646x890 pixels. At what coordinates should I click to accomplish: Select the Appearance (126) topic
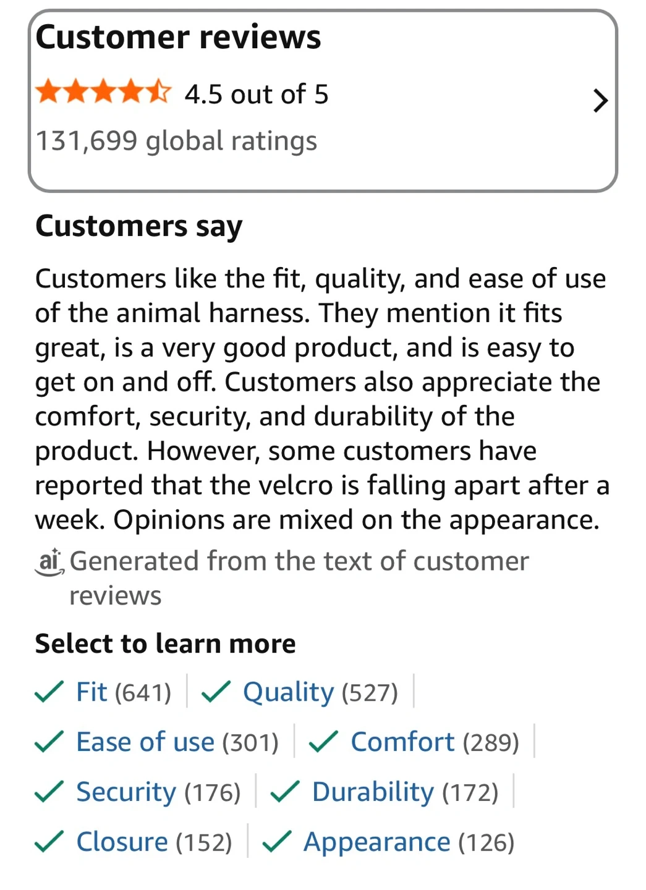408,842
